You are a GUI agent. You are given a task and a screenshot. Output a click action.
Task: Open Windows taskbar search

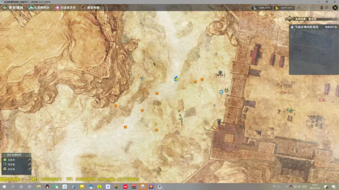(13, 187)
